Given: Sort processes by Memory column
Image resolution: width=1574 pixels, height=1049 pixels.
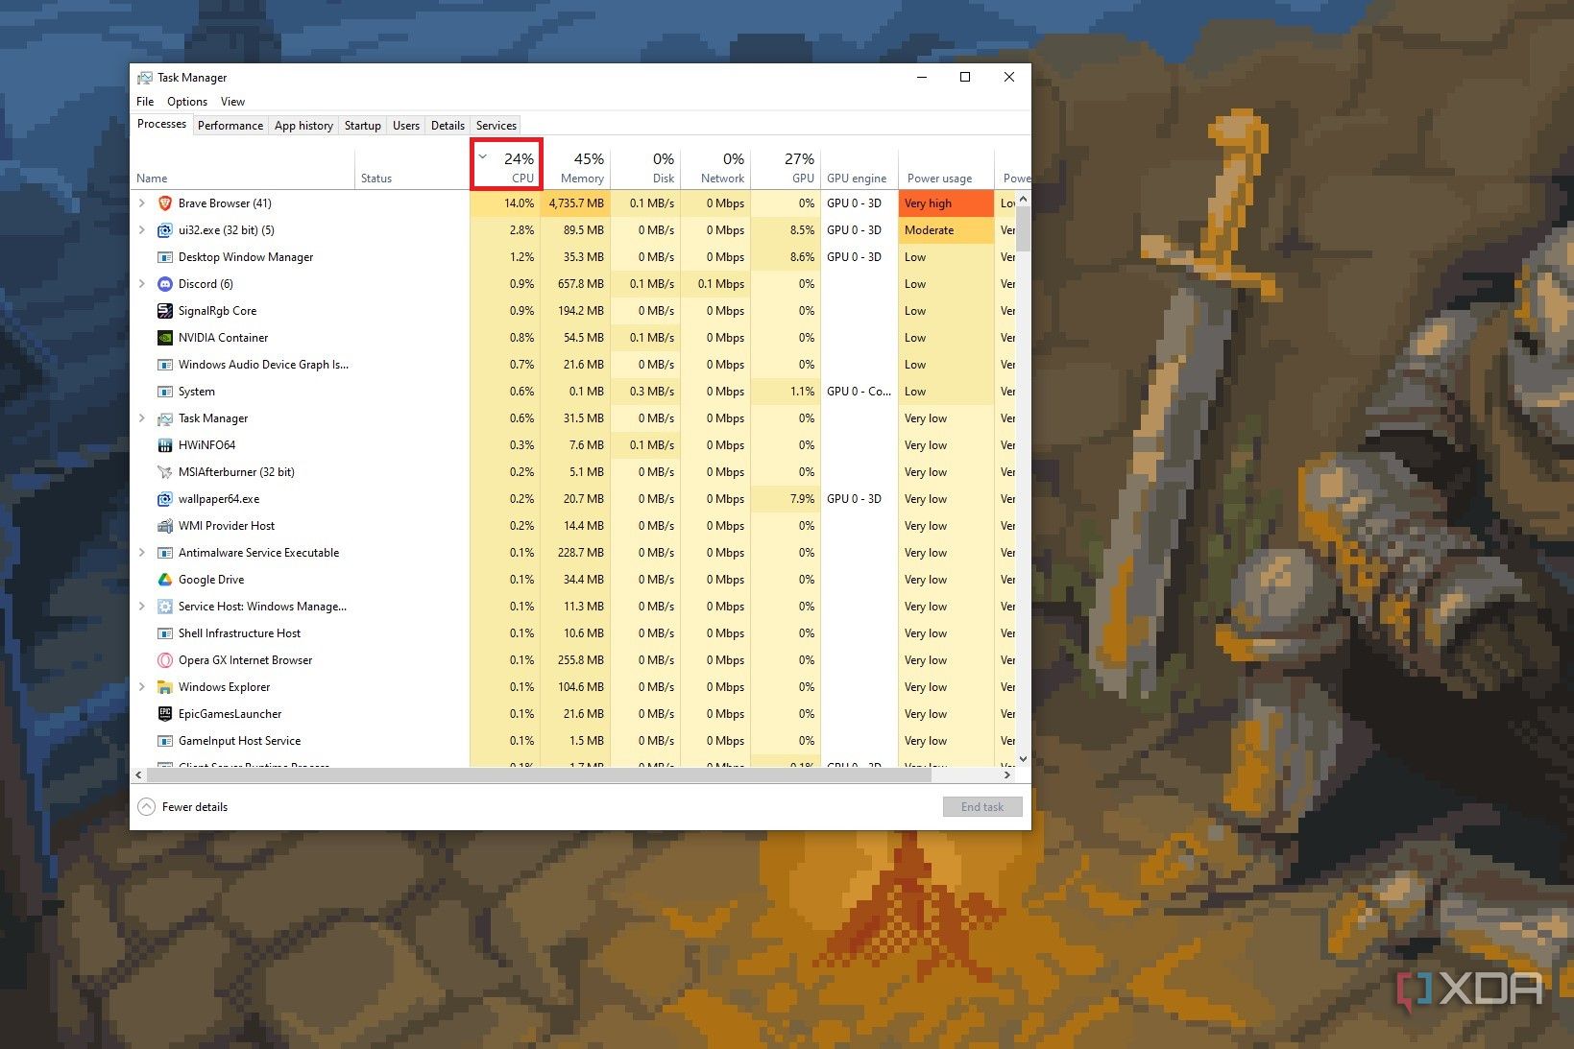Looking at the screenshot, I should point(577,167).
